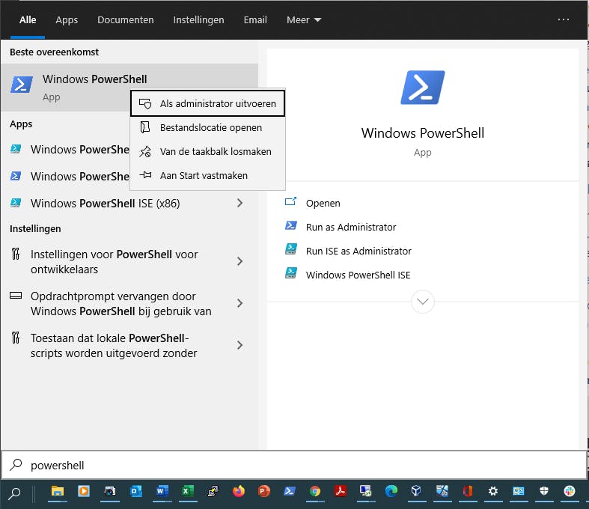Click the pin icon beside Aan Start vastmaken
This screenshot has width=589, height=509.
(x=145, y=175)
